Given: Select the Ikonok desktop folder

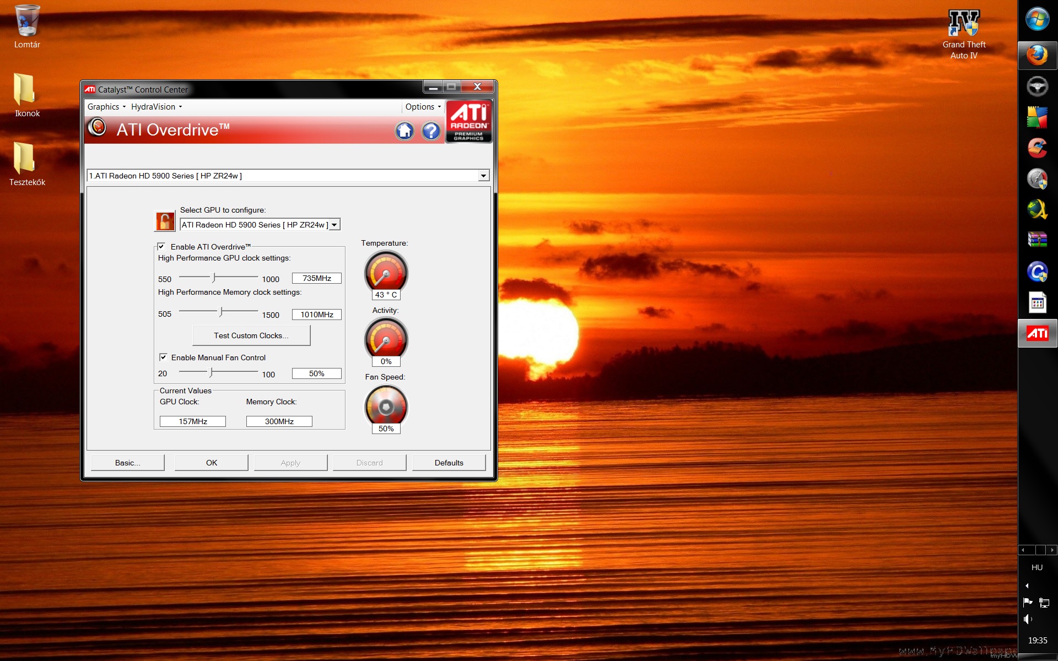Looking at the screenshot, I should 27,96.
